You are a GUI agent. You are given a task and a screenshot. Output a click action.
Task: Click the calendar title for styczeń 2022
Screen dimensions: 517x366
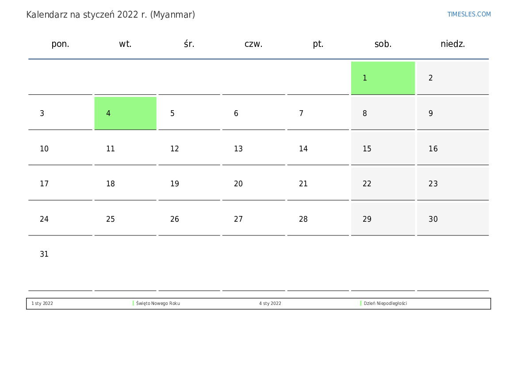click(x=111, y=15)
